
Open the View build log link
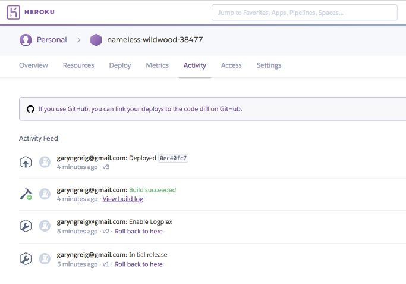123,199
